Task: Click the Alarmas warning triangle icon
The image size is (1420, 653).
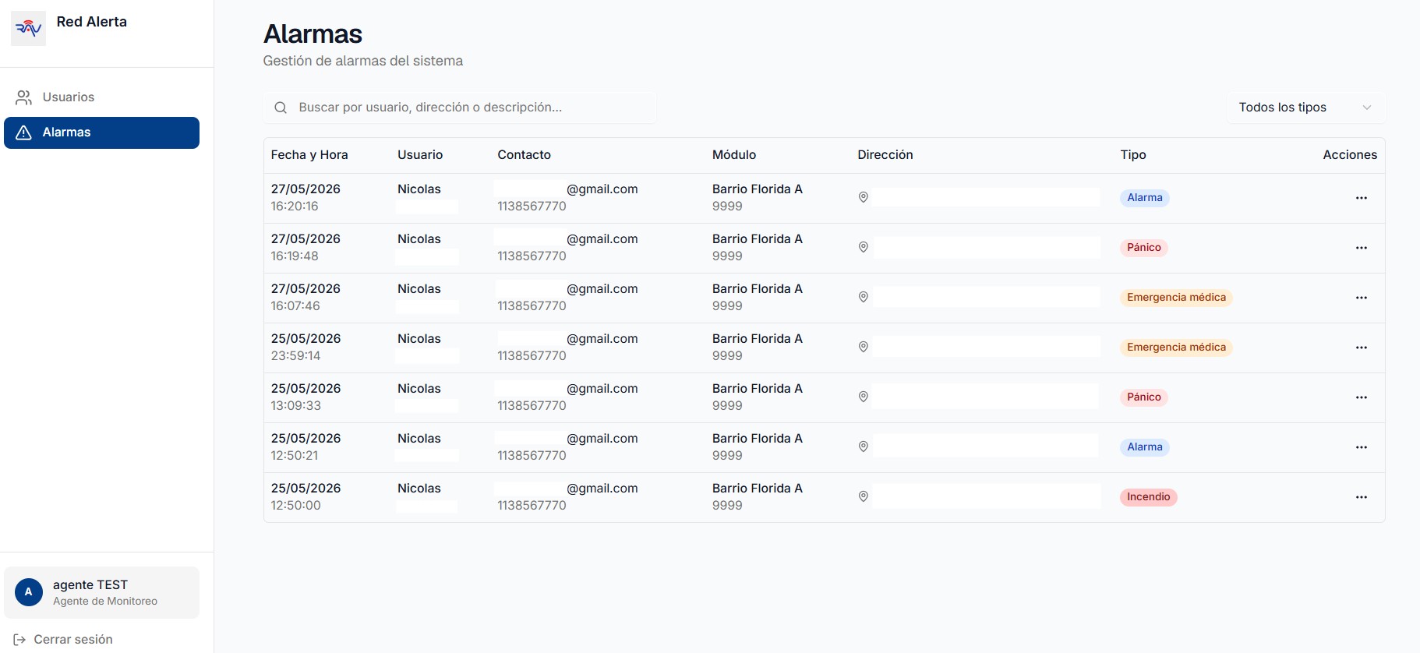Action: pos(24,132)
